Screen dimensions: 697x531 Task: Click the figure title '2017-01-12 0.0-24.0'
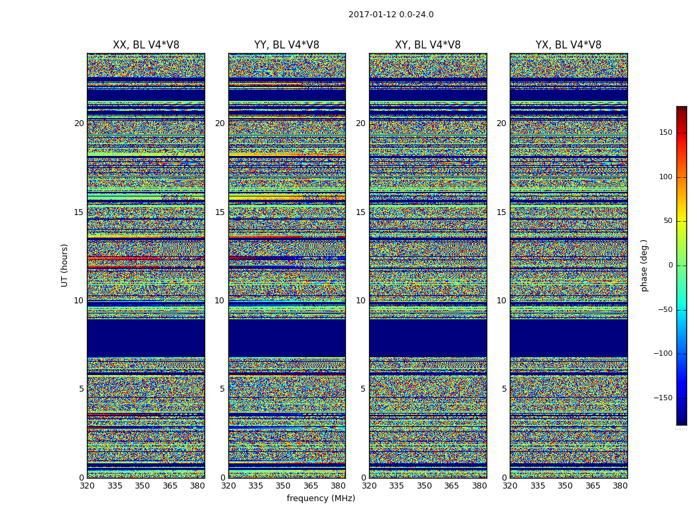pyautogui.click(x=391, y=15)
